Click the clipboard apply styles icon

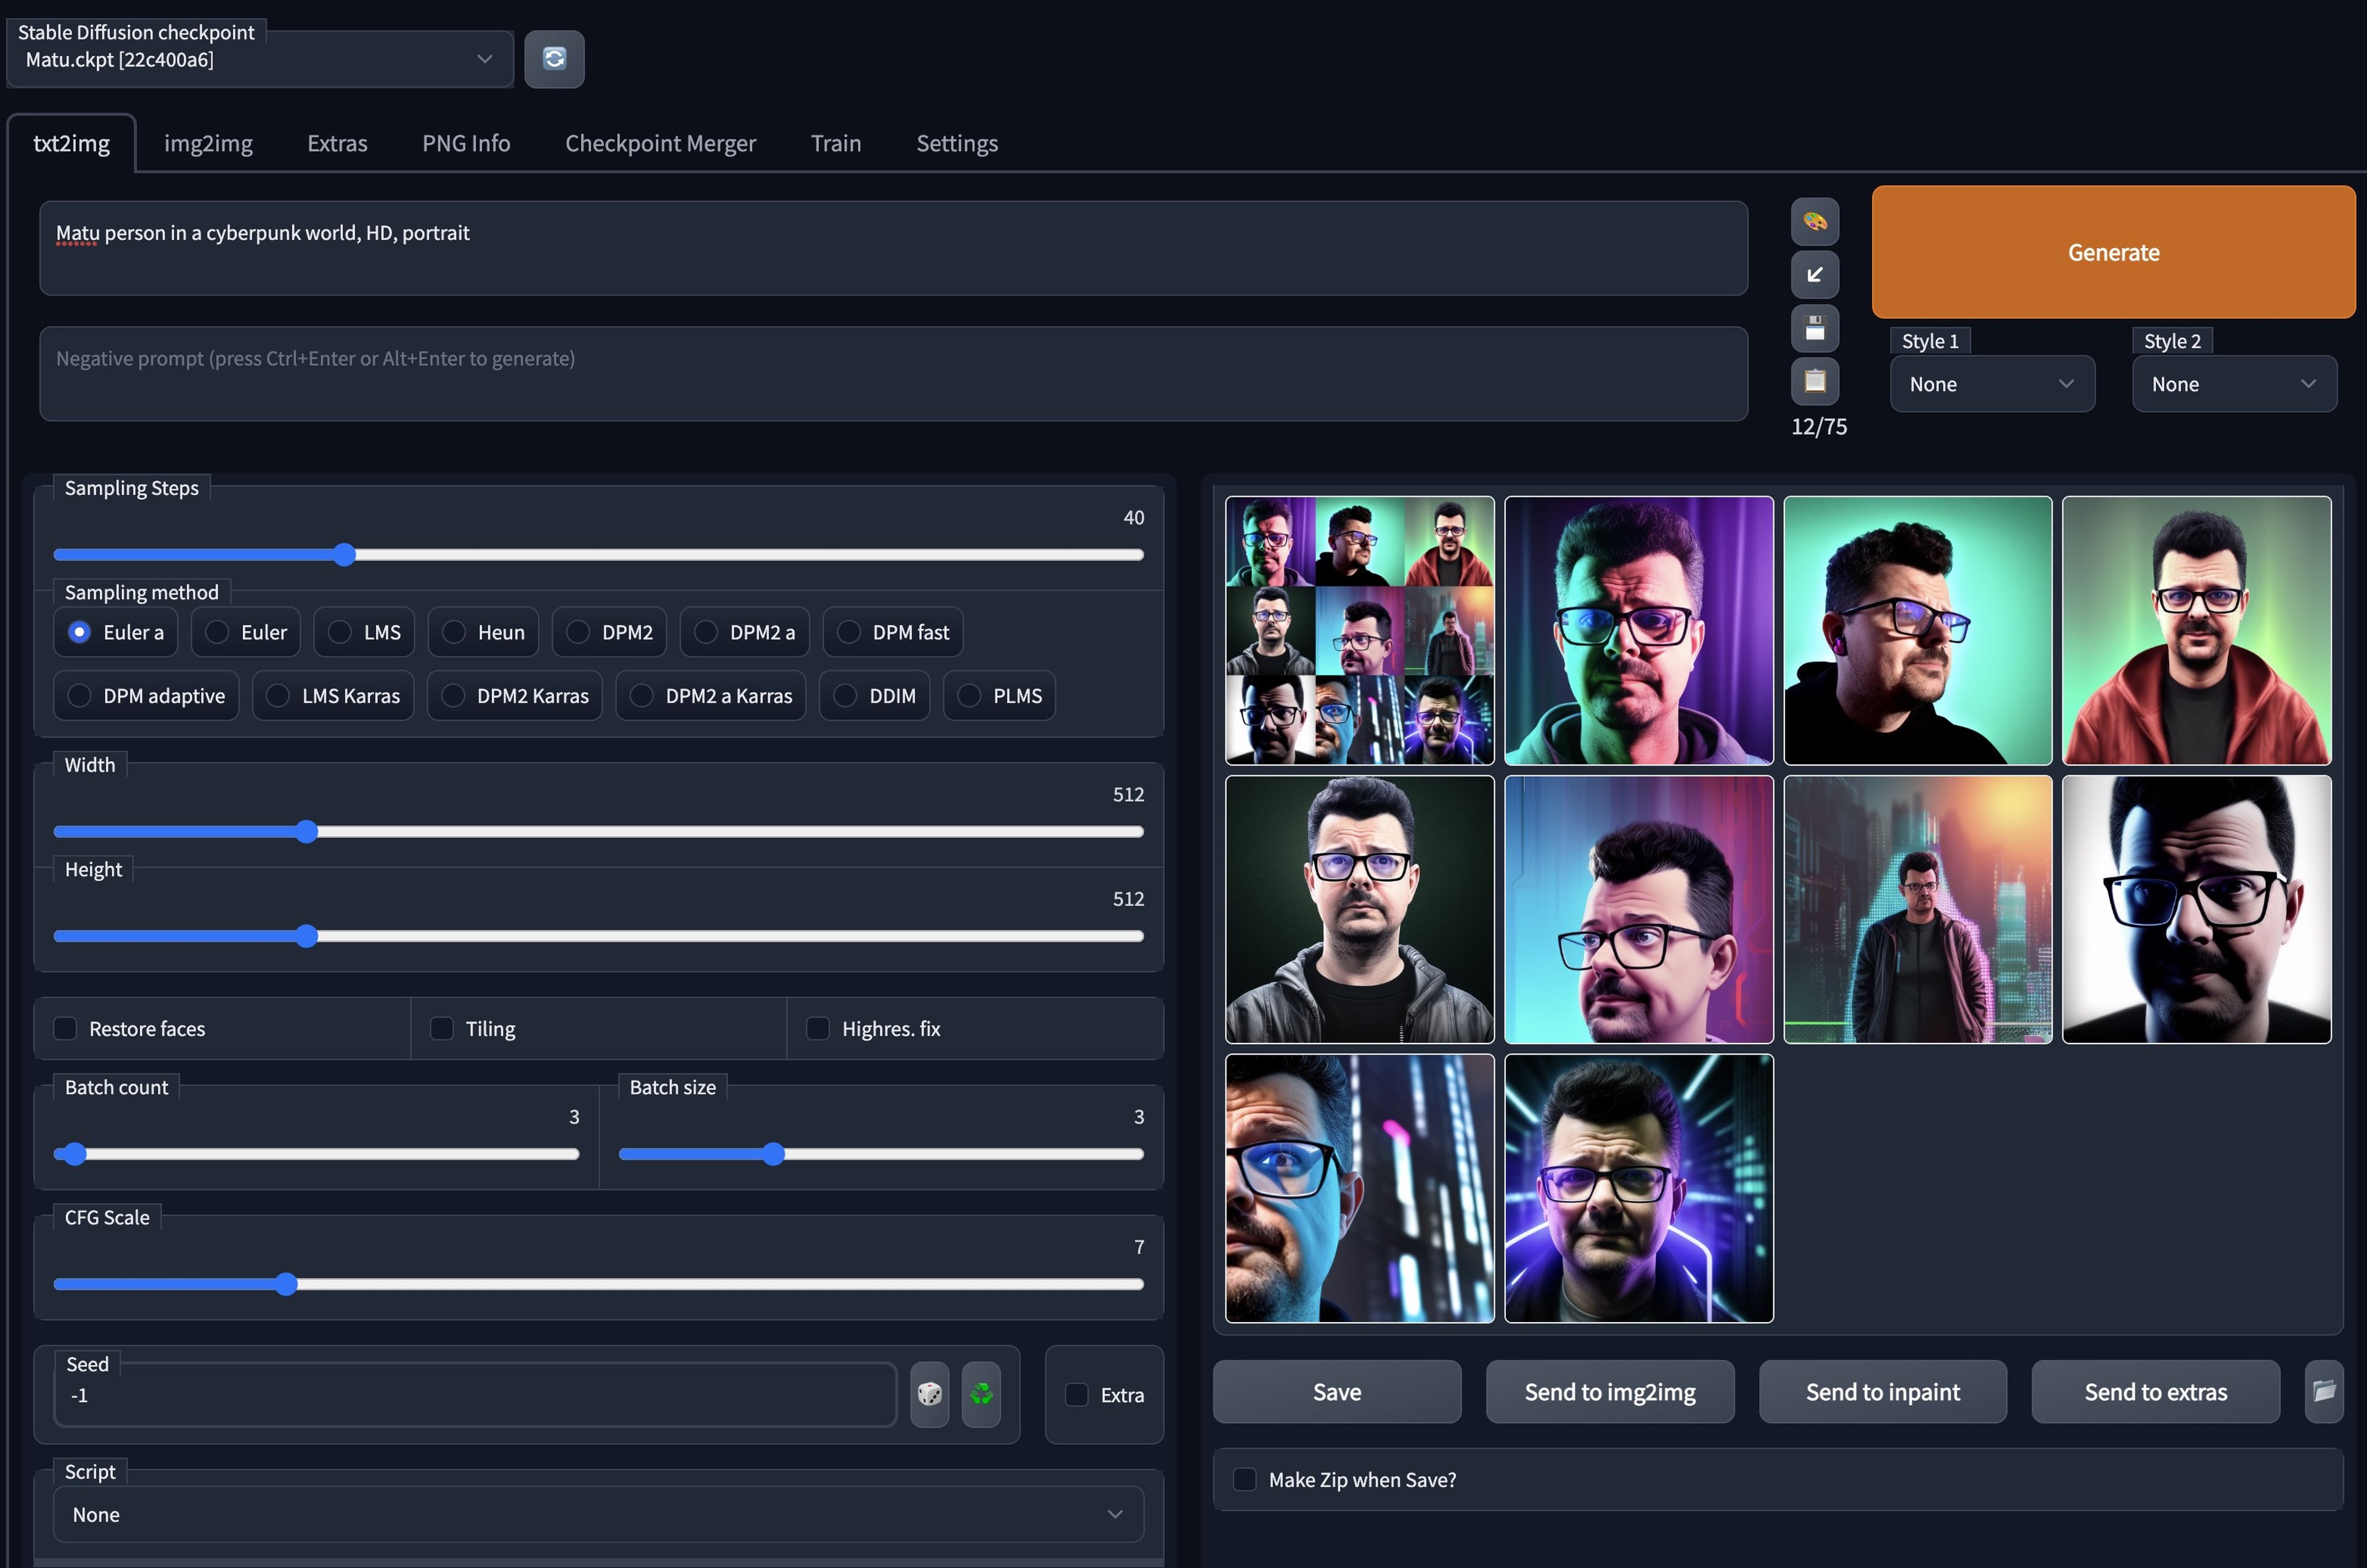[x=1814, y=381]
